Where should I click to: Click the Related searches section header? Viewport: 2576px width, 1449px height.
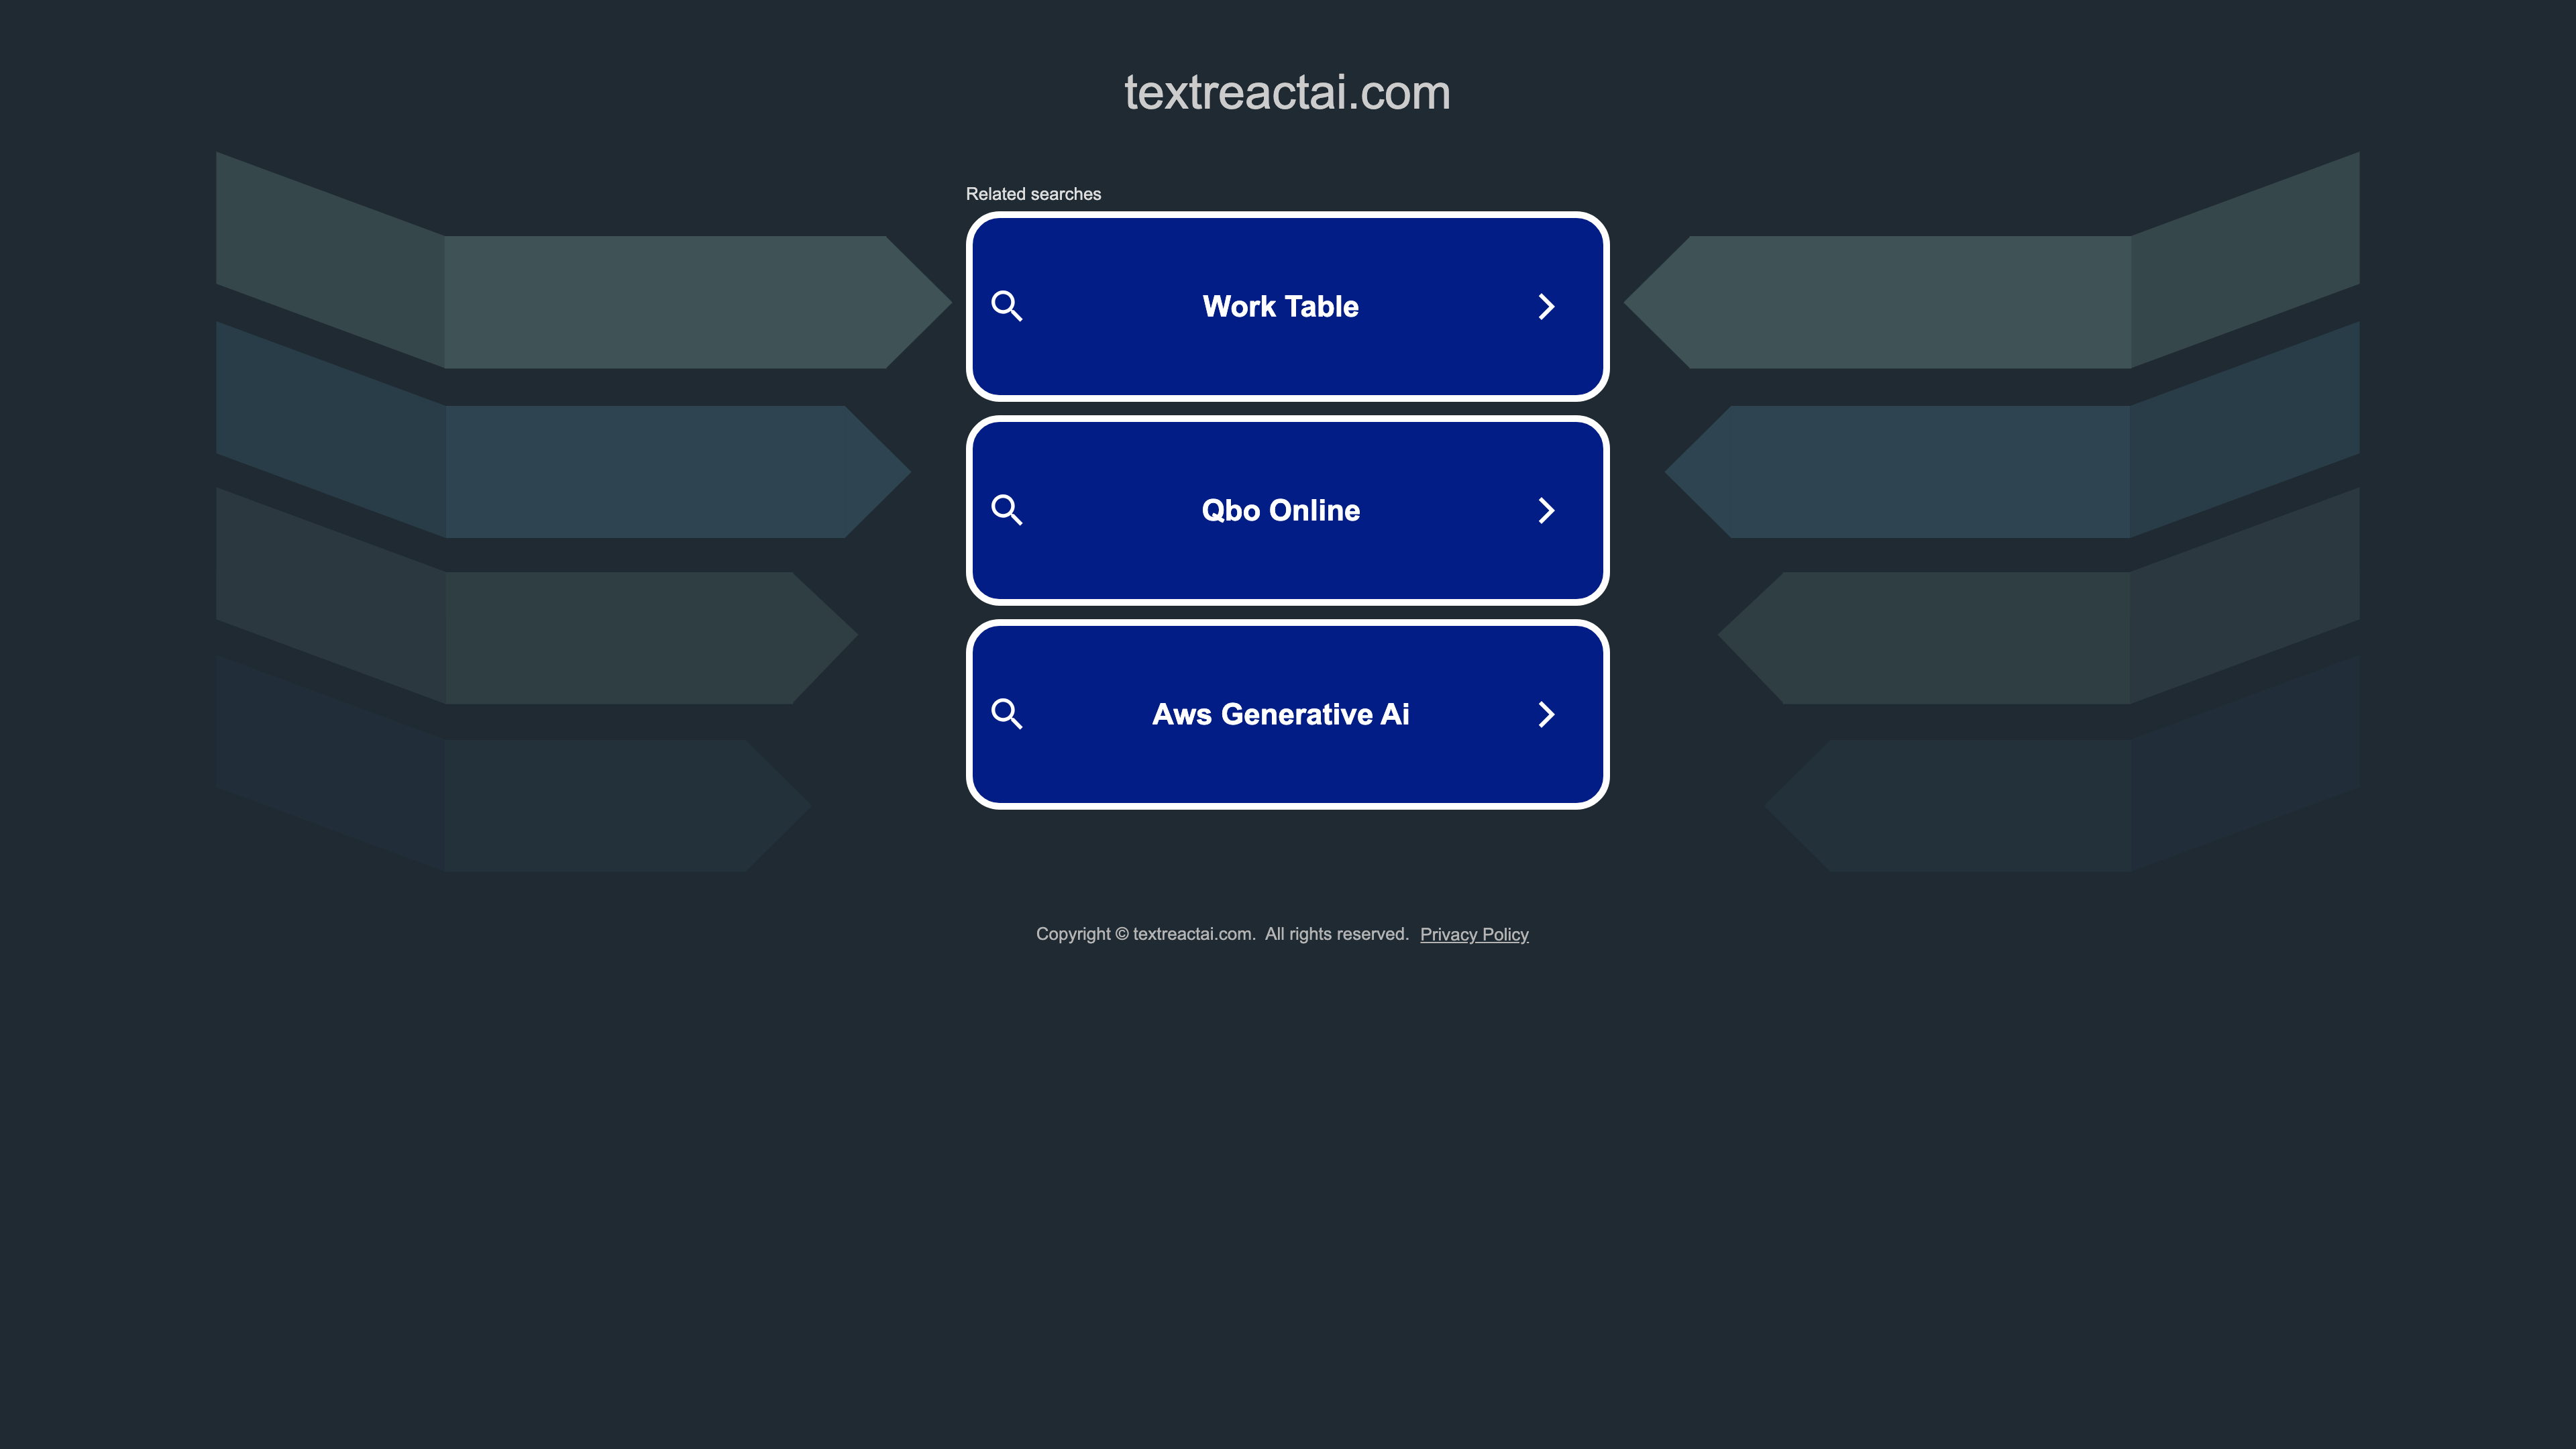(x=1033, y=193)
